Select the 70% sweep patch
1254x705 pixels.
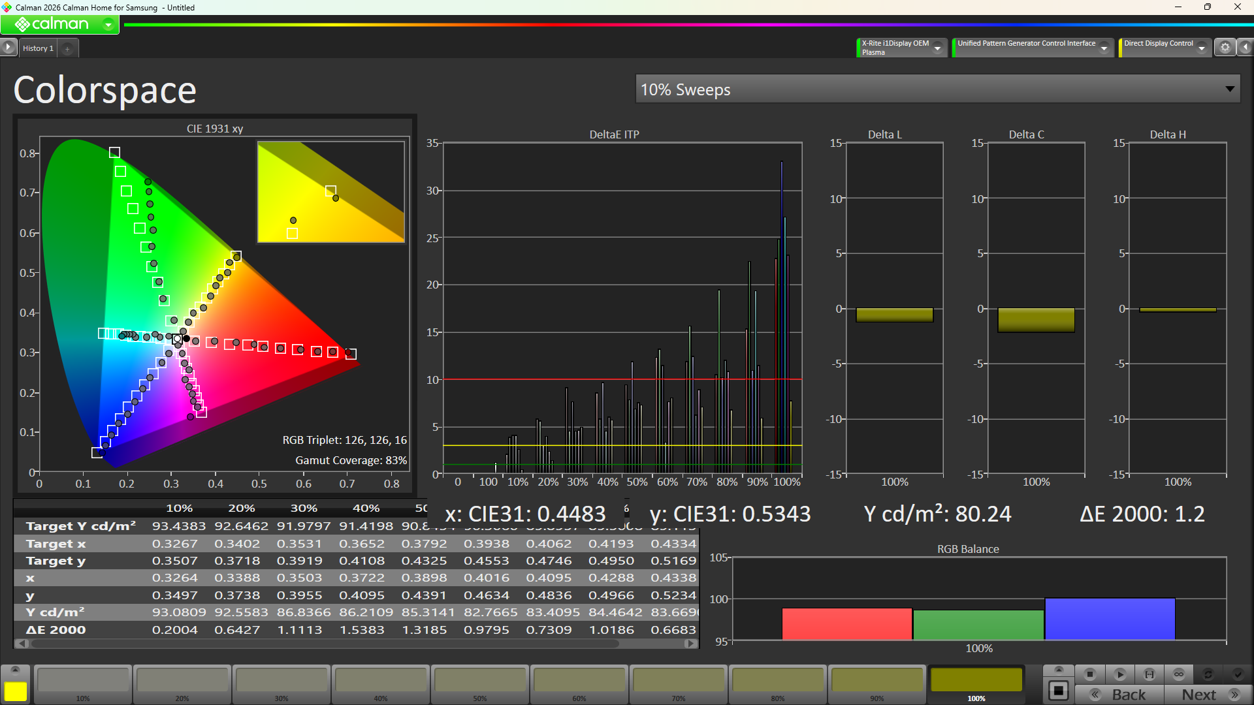679,684
